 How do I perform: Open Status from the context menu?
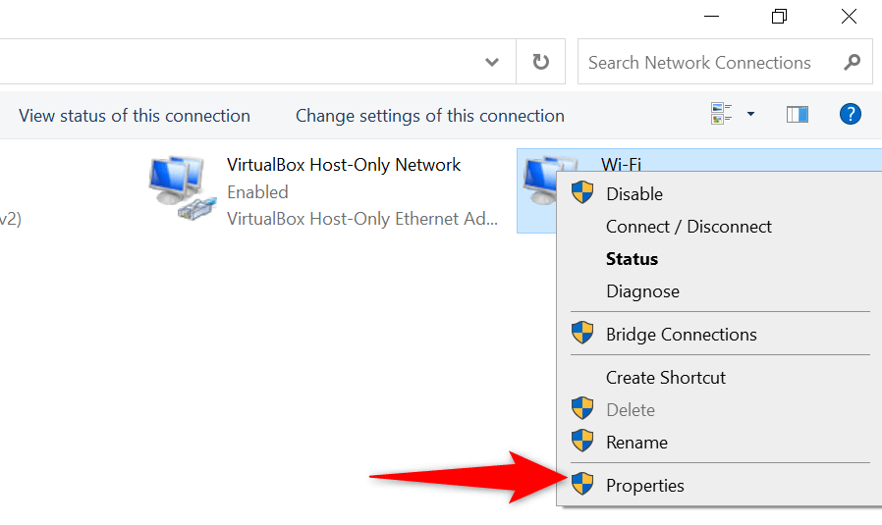[x=632, y=259]
